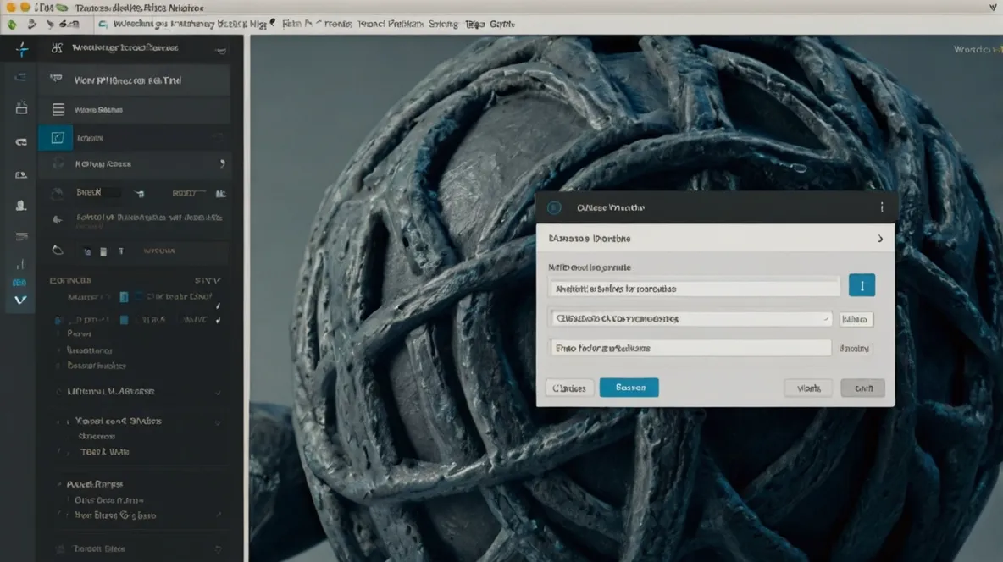Click the circular arrow icon above Eofinces section
The image size is (1003, 562).
[58, 250]
